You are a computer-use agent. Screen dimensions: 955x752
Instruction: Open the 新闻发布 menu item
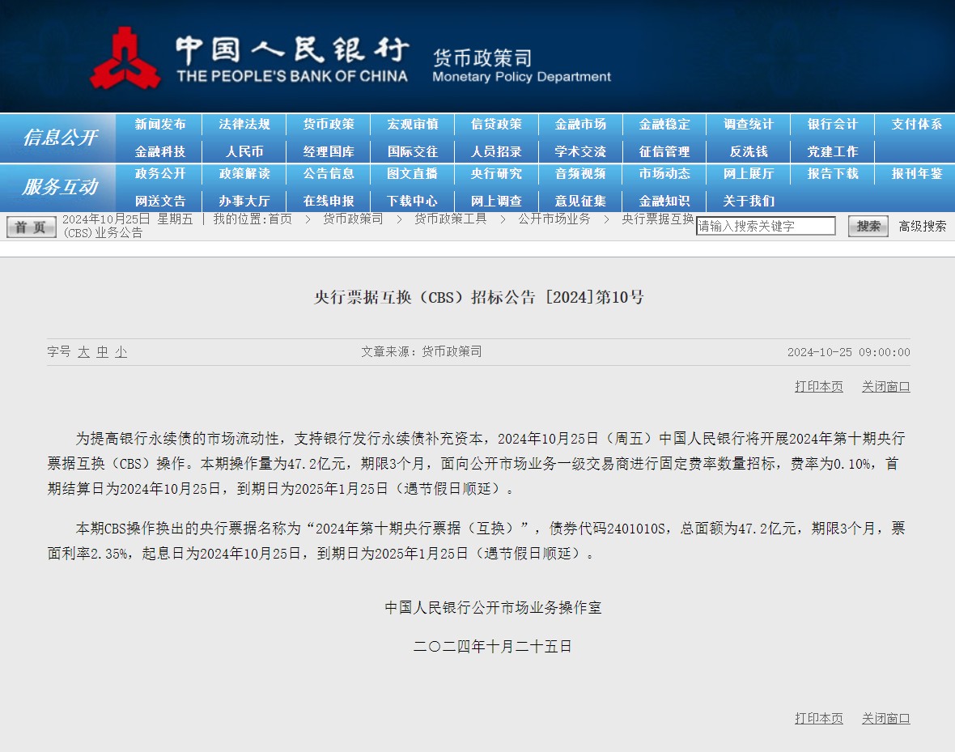(160, 125)
